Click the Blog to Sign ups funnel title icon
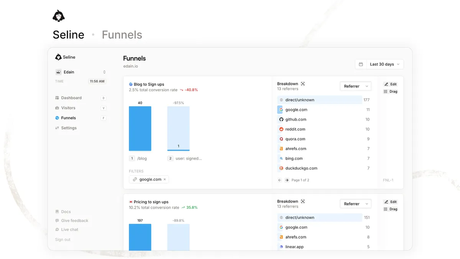This screenshot has width=460, height=259. pos(131,84)
